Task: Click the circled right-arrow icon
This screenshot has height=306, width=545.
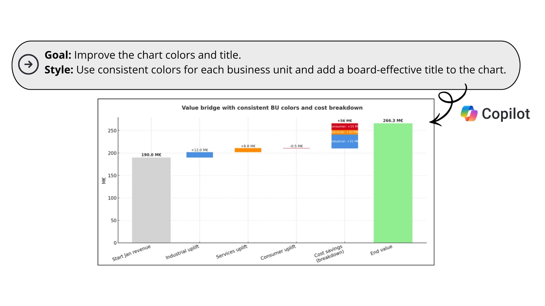Action: click(x=28, y=65)
